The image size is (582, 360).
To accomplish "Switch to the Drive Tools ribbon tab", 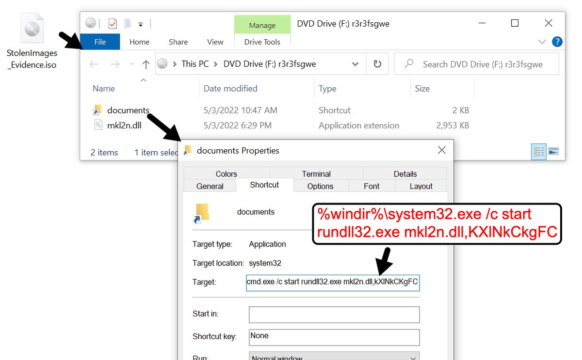I will pyautogui.click(x=262, y=42).
